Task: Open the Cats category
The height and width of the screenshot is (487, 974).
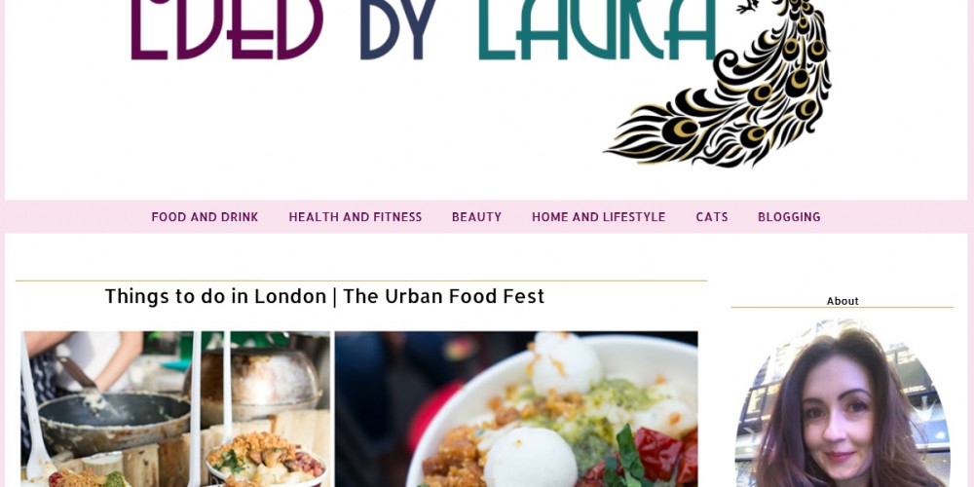Action: [x=712, y=217]
